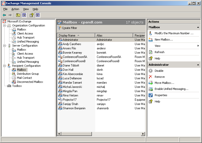202x143 pixels.
Task: Click the Distribution Group tree icon
Action: 14,74
